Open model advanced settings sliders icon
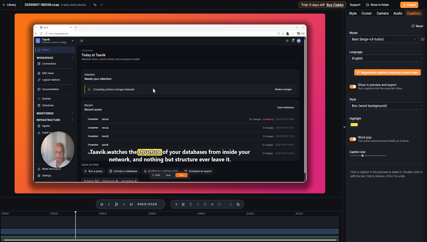Screen dimensions: 427x242 tap(423, 39)
